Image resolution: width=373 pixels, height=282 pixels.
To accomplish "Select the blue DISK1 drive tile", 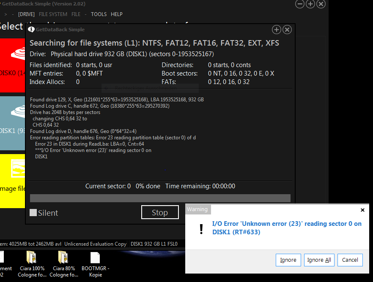I will [12, 123].
